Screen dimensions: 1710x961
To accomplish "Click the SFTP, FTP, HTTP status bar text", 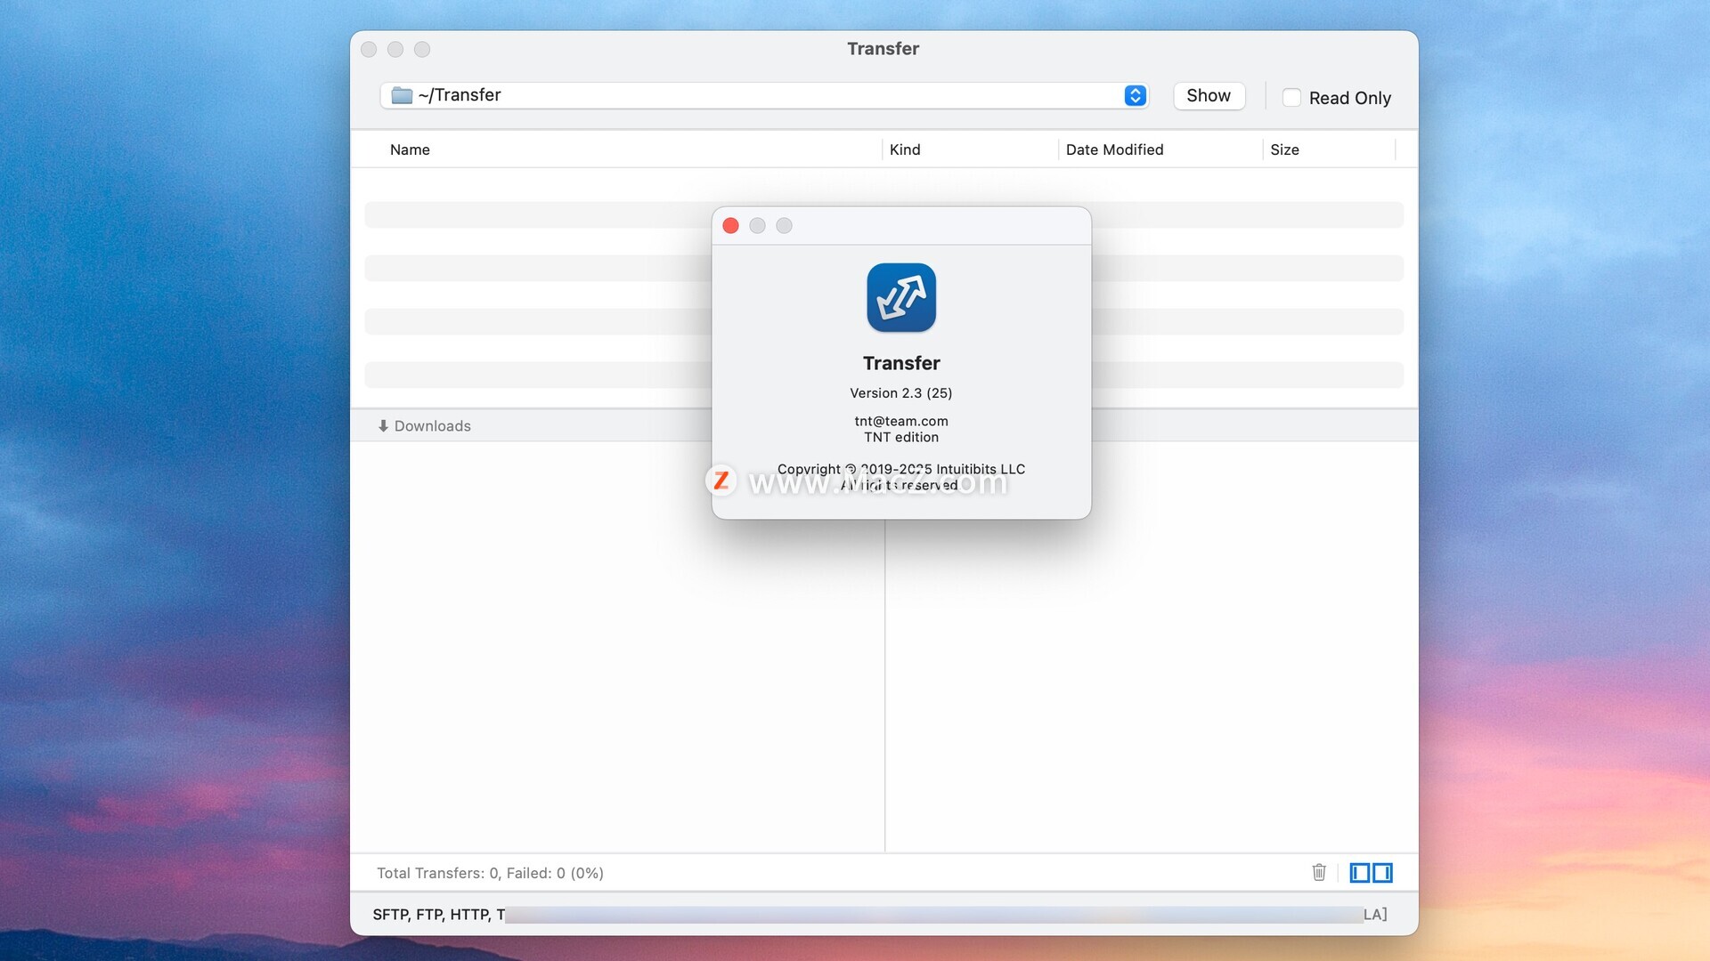I will 438,914.
